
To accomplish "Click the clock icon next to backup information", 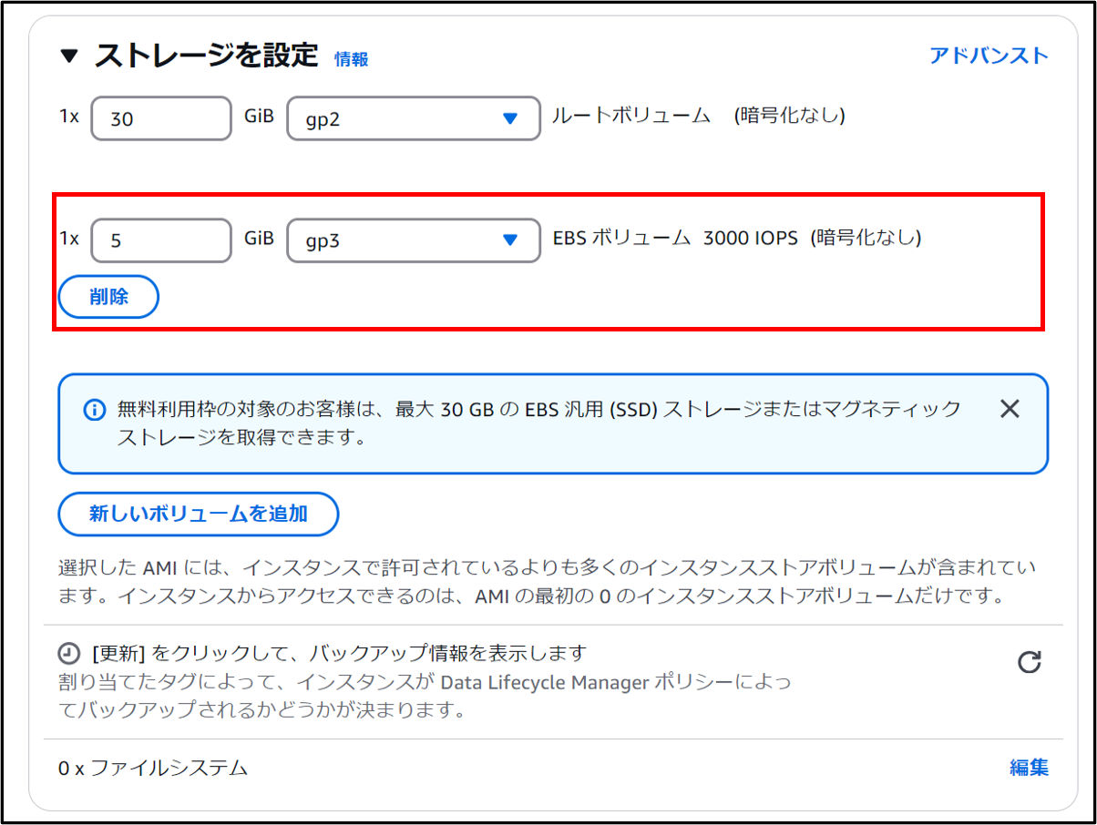I will click(68, 654).
